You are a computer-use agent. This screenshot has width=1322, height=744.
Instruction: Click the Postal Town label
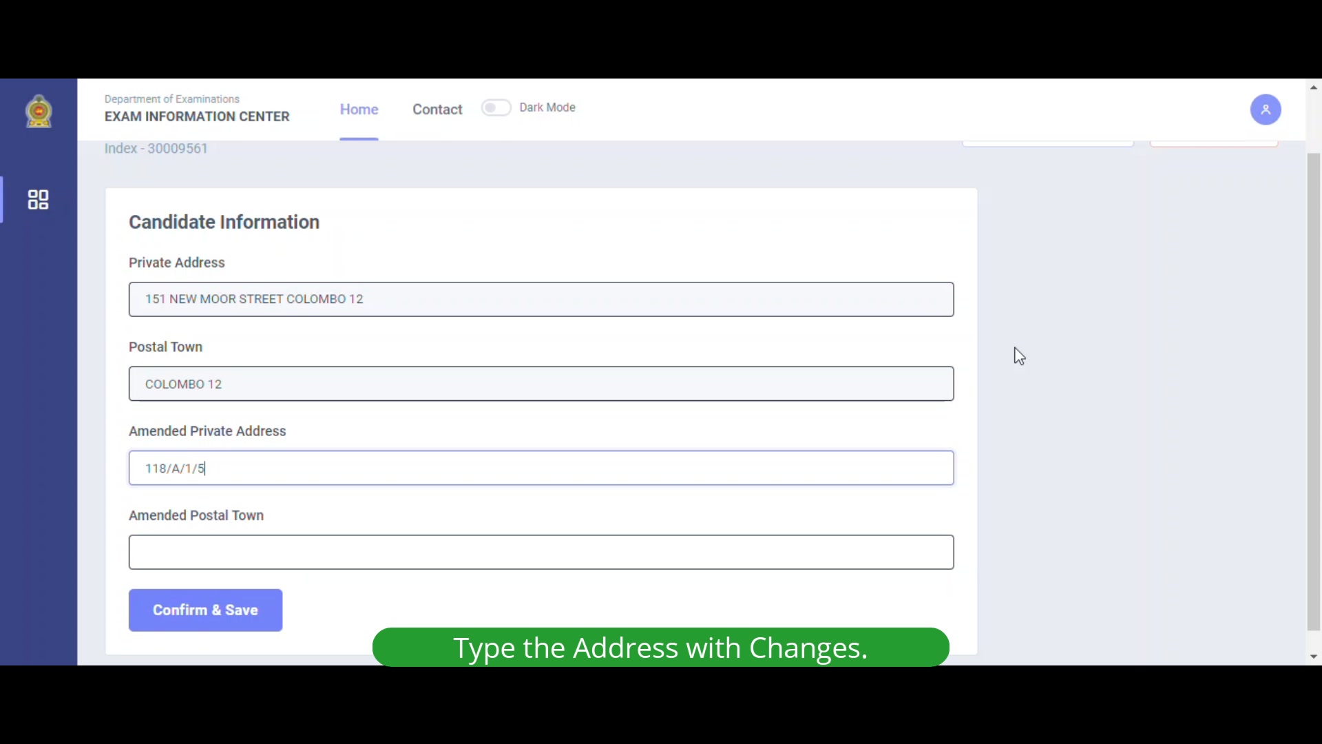coord(165,347)
